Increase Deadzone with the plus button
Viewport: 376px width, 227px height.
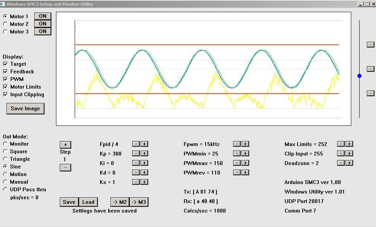pos(349,163)
